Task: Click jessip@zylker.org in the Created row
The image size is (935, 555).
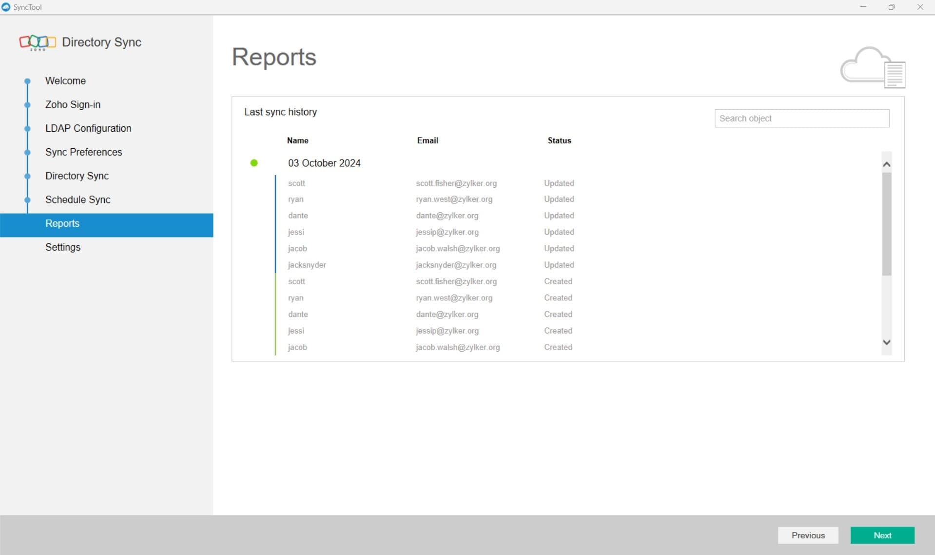Action: [x=447, y=331]
